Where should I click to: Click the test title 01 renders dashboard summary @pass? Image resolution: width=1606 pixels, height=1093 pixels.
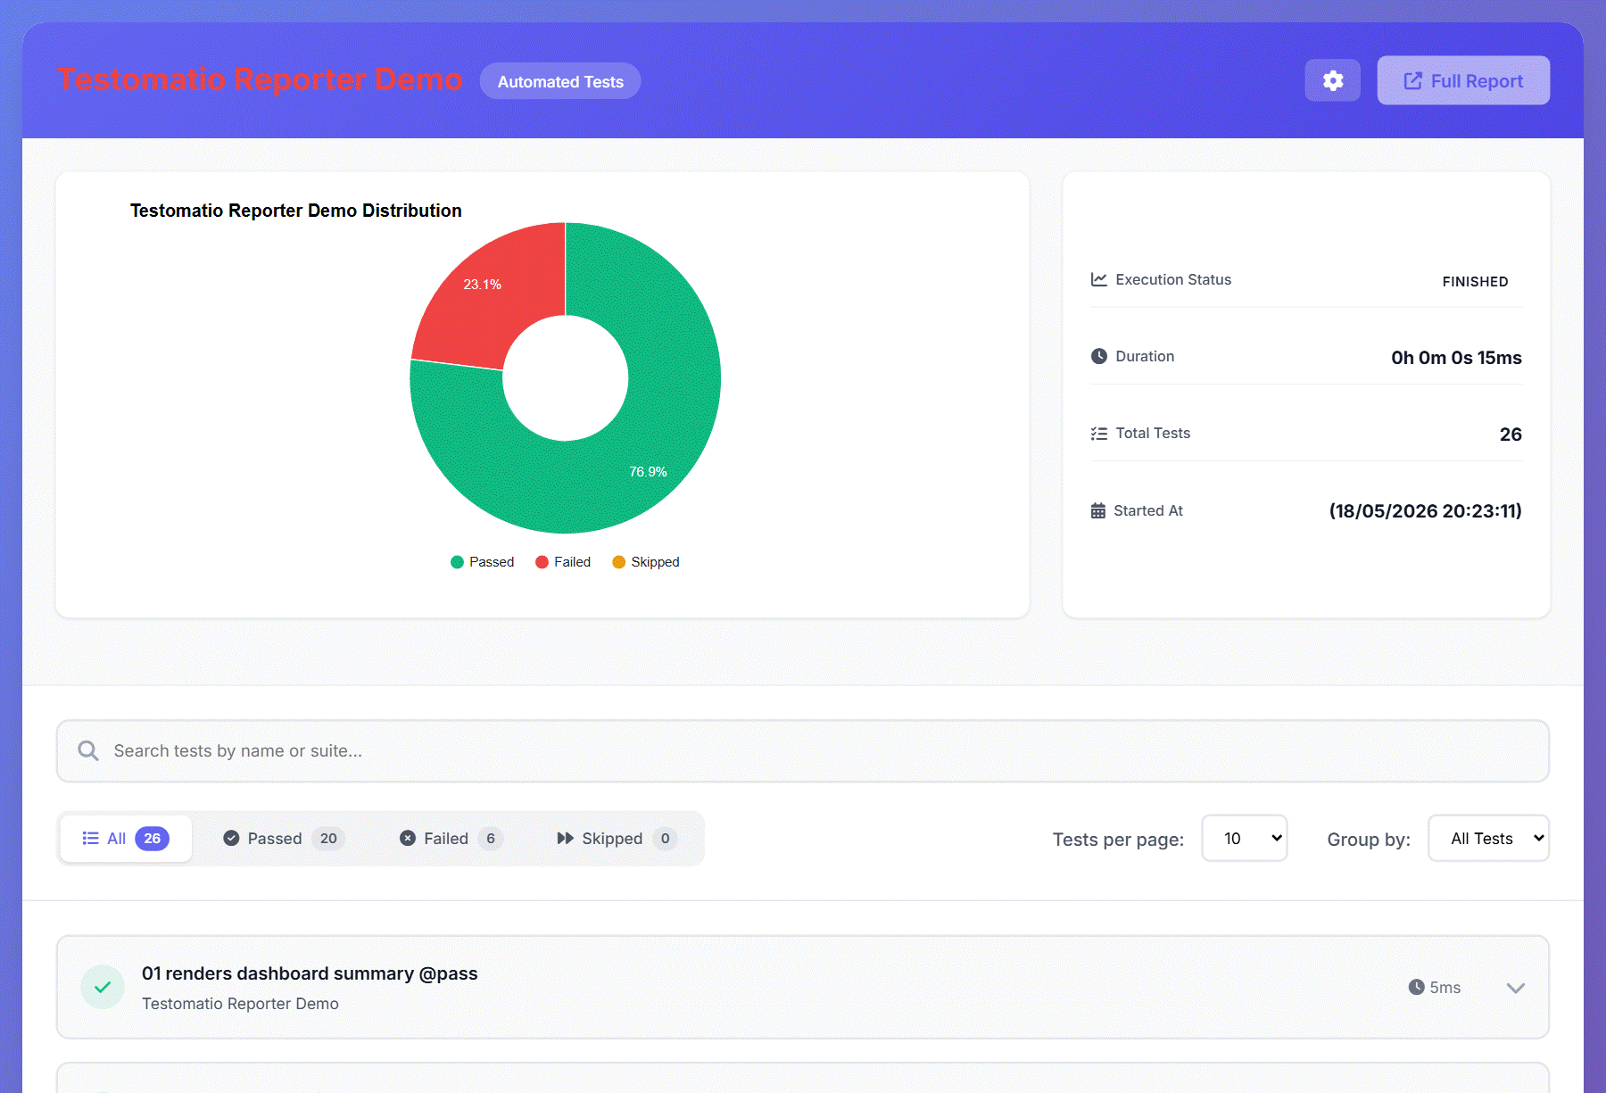click(x=310, y=973)
